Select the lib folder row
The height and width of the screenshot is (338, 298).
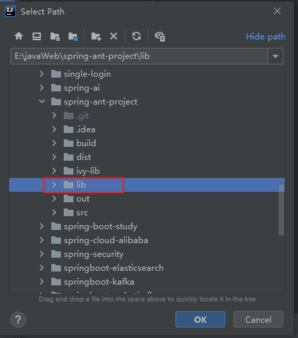coord(147,185)
